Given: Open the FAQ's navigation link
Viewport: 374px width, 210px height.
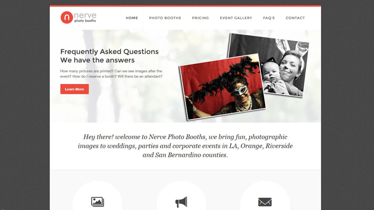Looking at the screenshot, I should tap(269, 18).
